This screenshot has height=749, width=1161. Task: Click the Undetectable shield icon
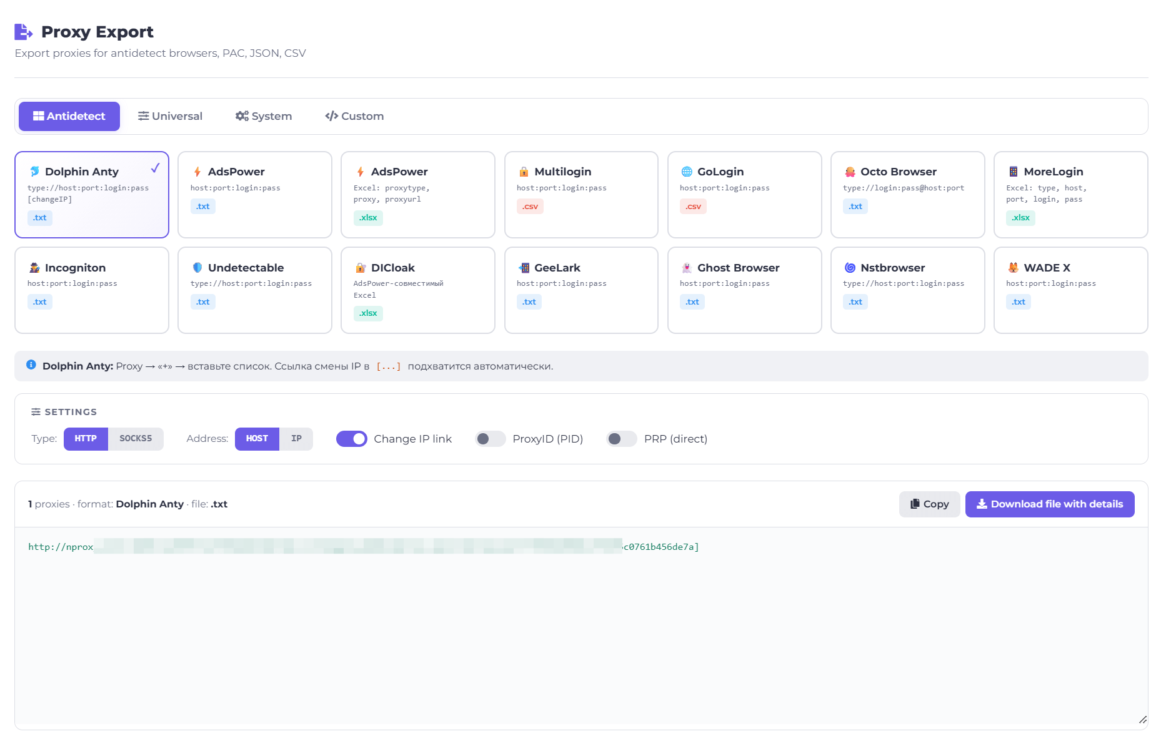[x=197, y=268]
